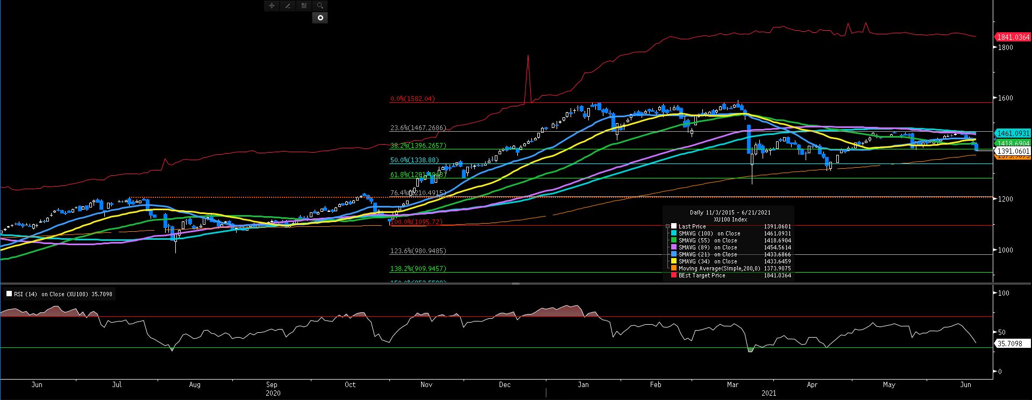The image size is (1032, 400).
Task: Click the 1391.0601 last price axis label
Action: pos(1013,152)
